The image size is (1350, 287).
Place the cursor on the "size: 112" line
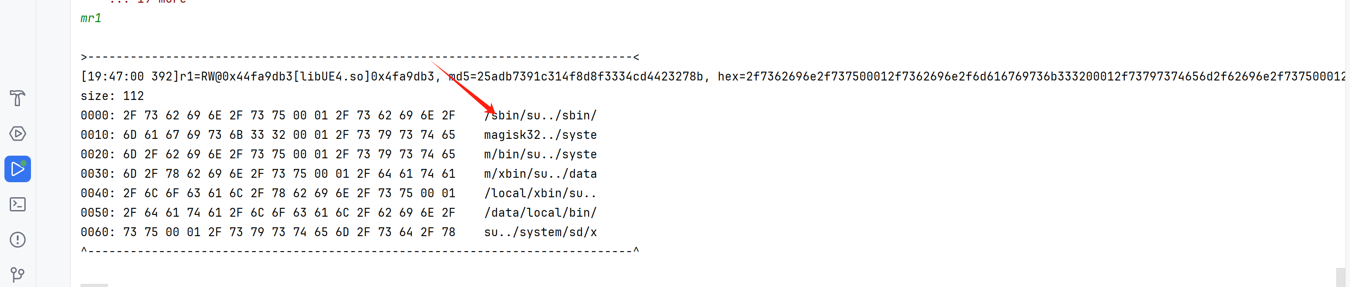point(112,96)
